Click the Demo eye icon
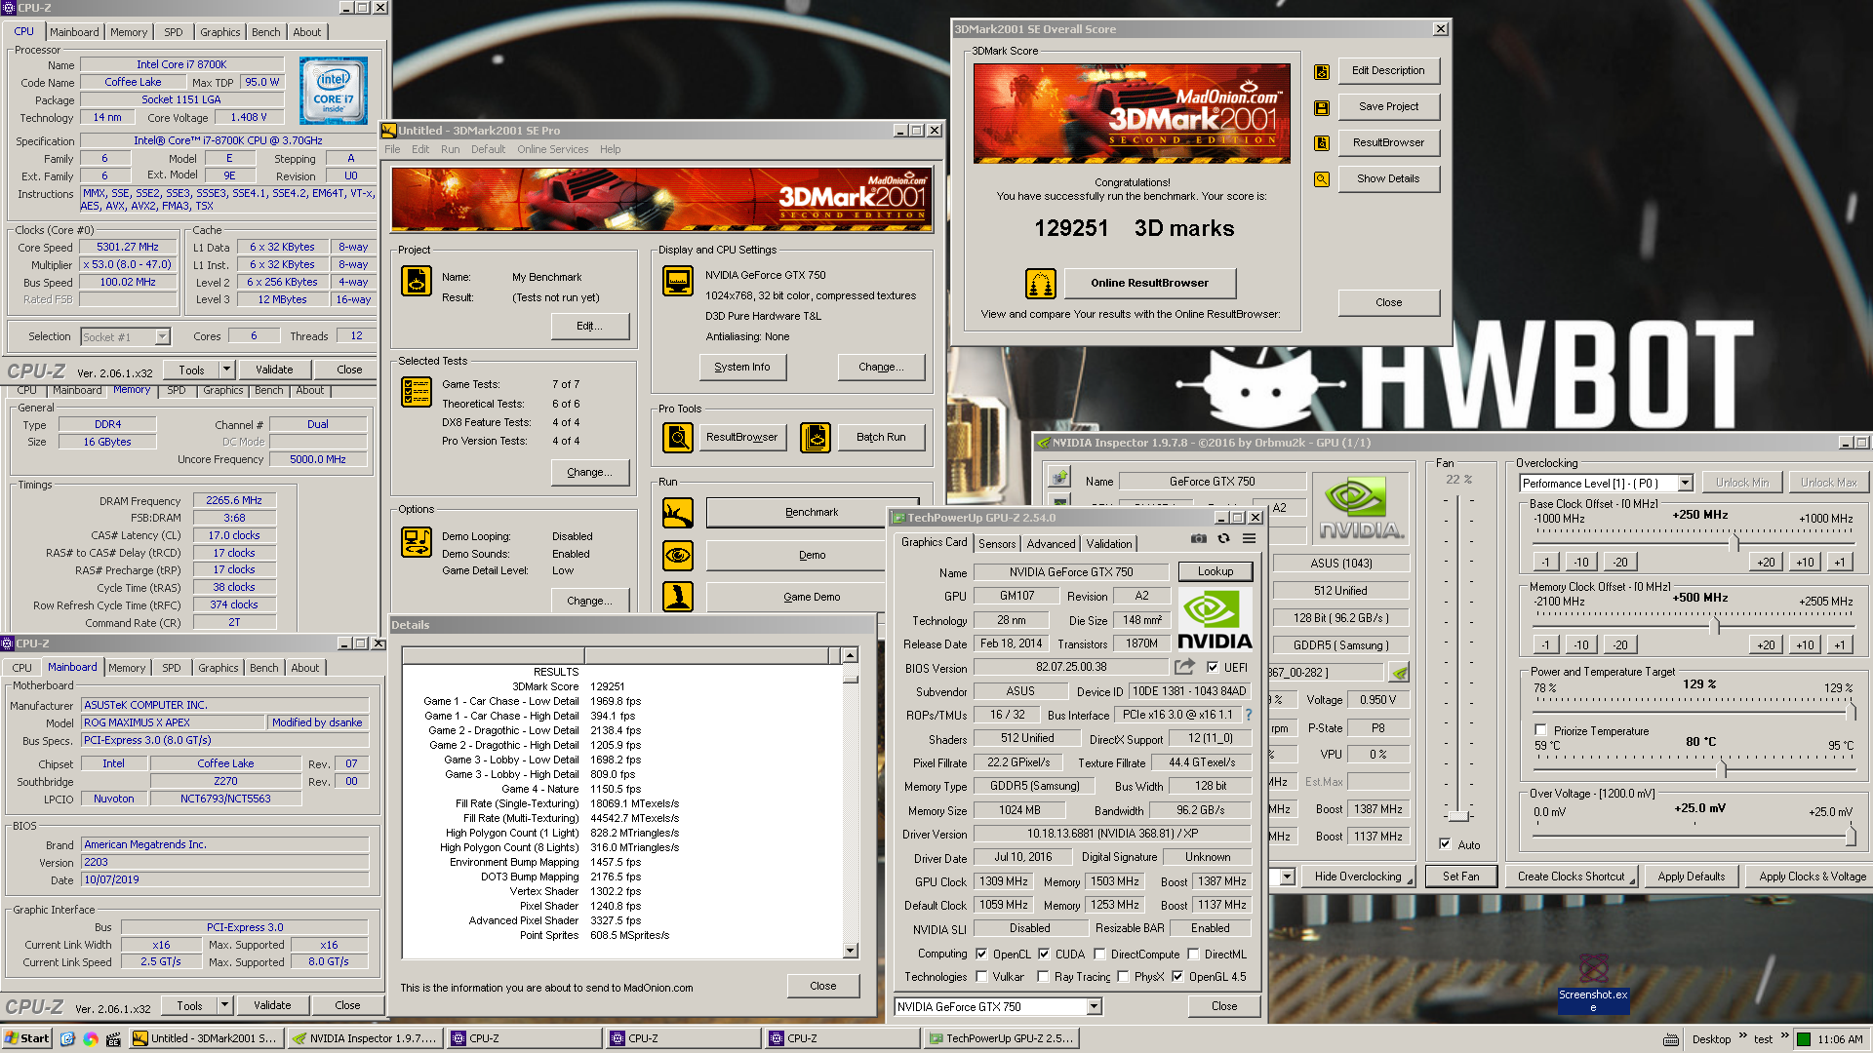 point(677,555)
